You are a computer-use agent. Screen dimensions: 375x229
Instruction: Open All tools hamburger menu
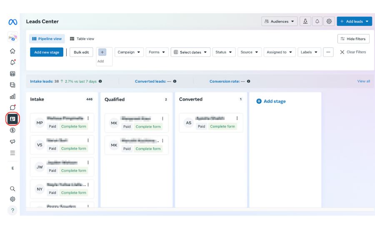pyautogui.click(x=12, y=153)
